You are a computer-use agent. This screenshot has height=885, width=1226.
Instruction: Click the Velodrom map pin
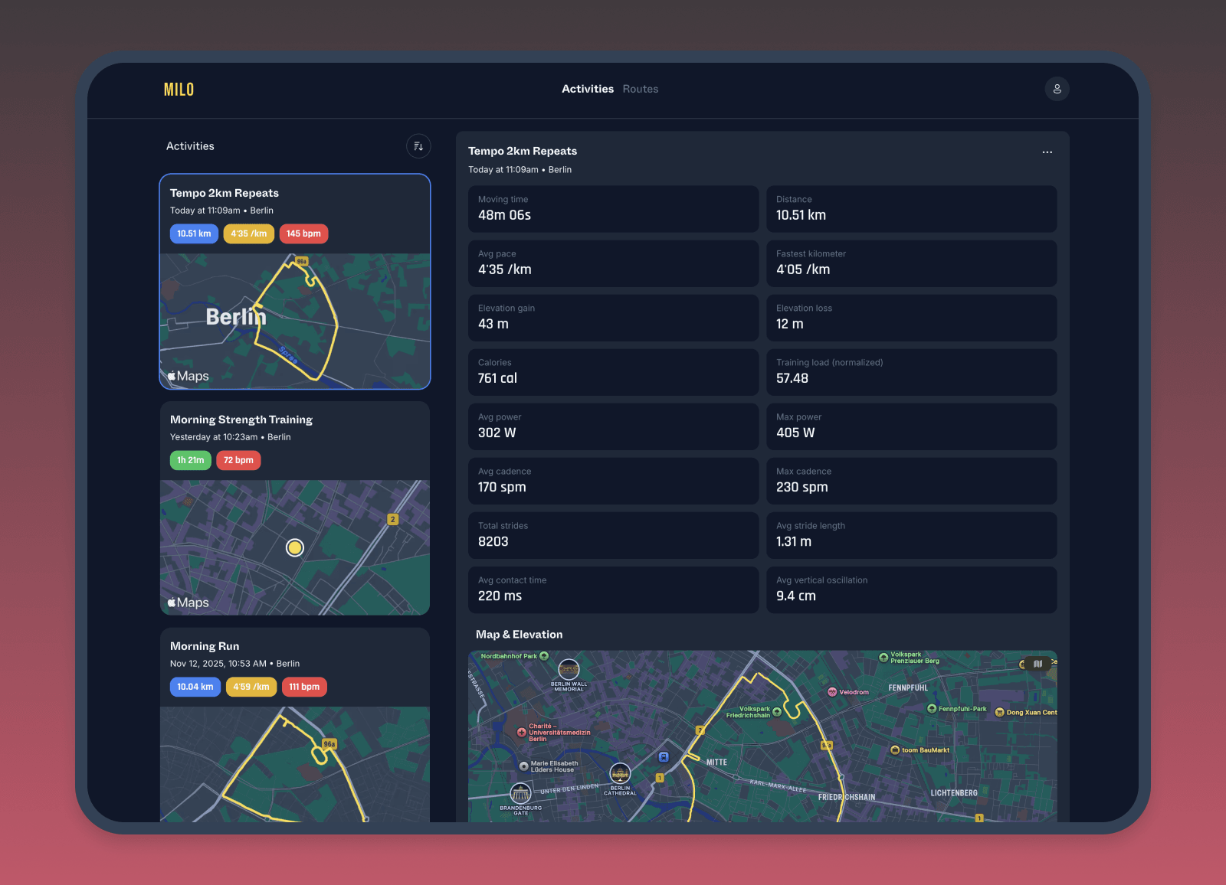click(x=832, y=692)
